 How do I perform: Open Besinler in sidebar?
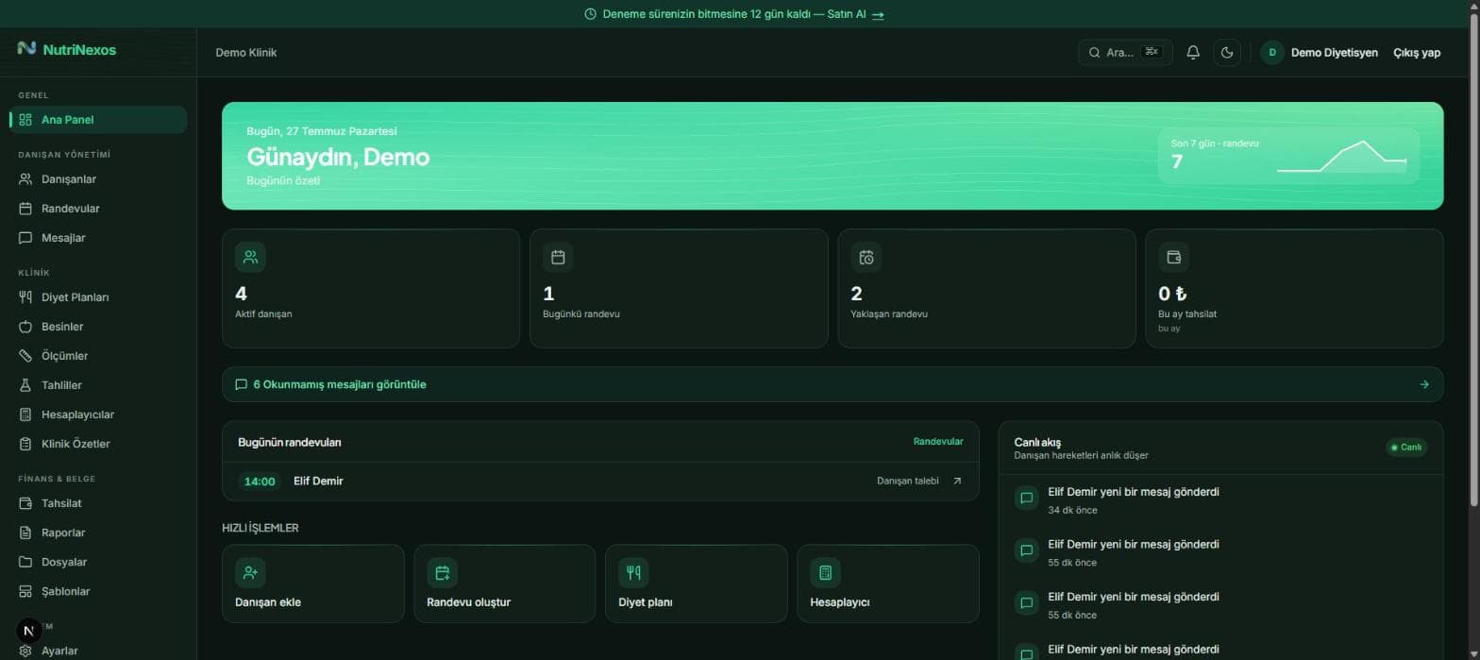[98, 327]
